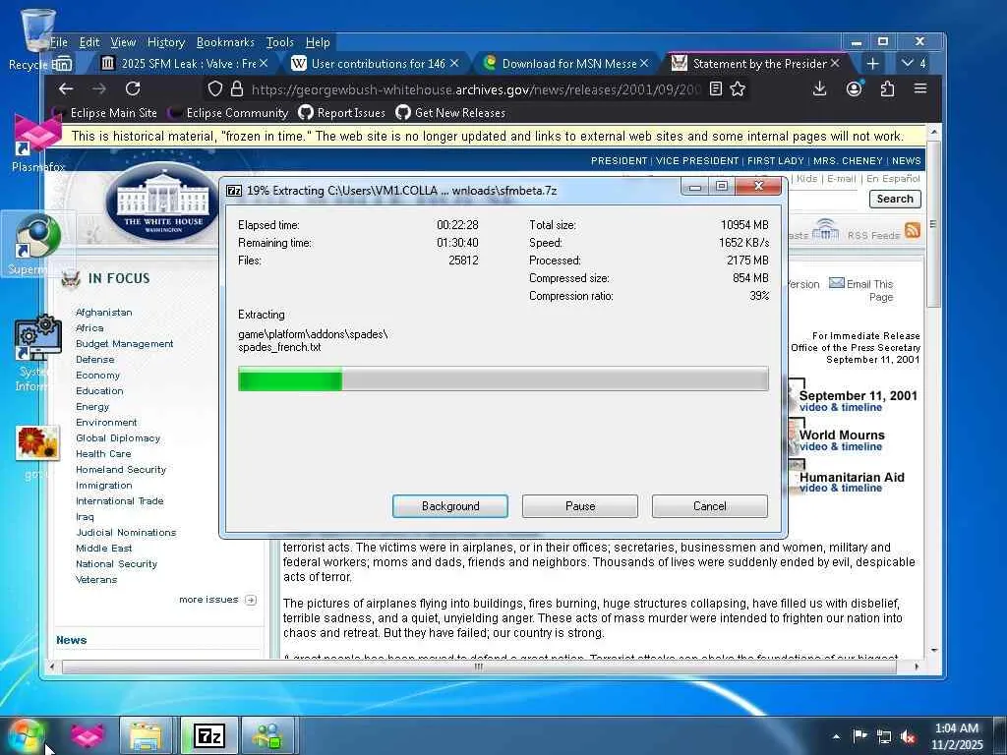Open the Recycle Bin desktop icon
The image size is (1007, 755).
[37, 38]
